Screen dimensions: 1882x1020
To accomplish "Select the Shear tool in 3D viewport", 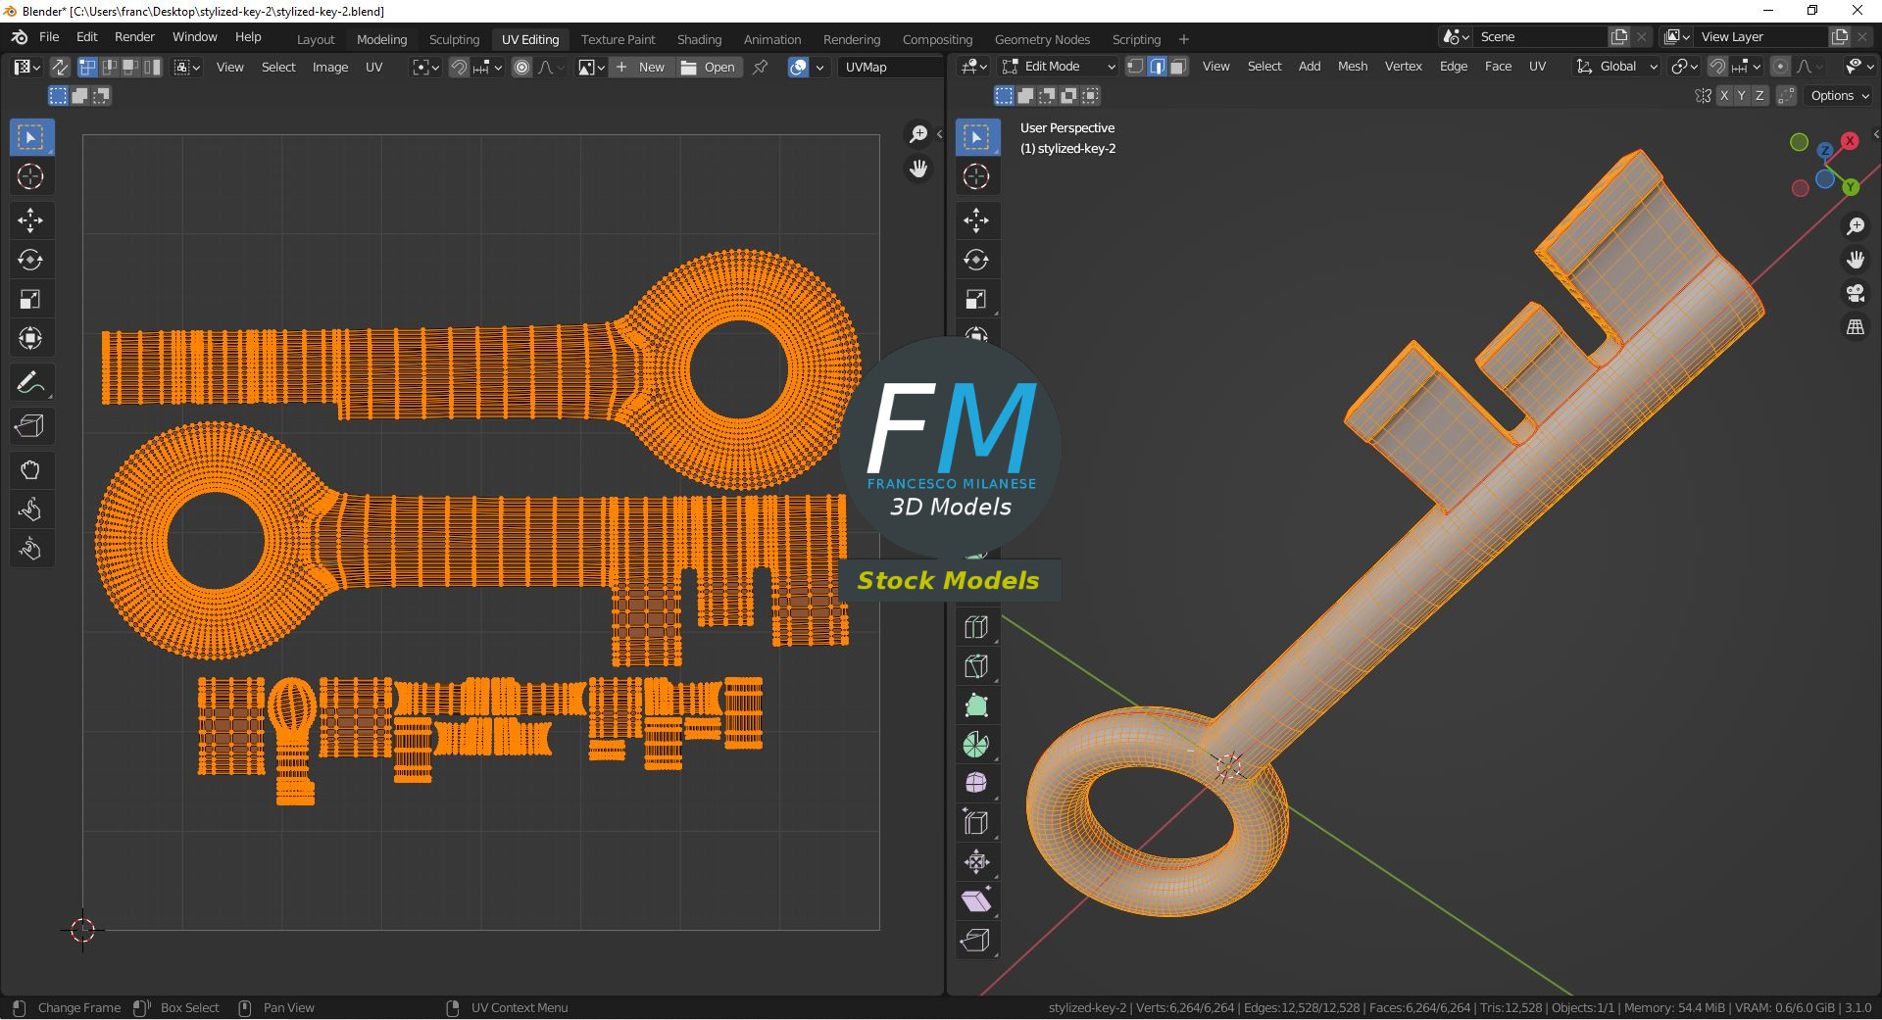I will pyautogui.click(x=976, y=901).
